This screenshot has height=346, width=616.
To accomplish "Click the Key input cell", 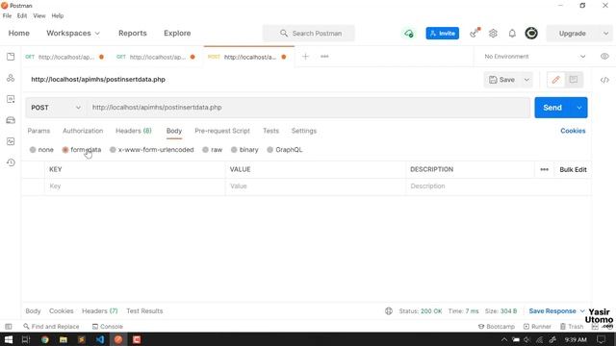I will tap(135, 186).
